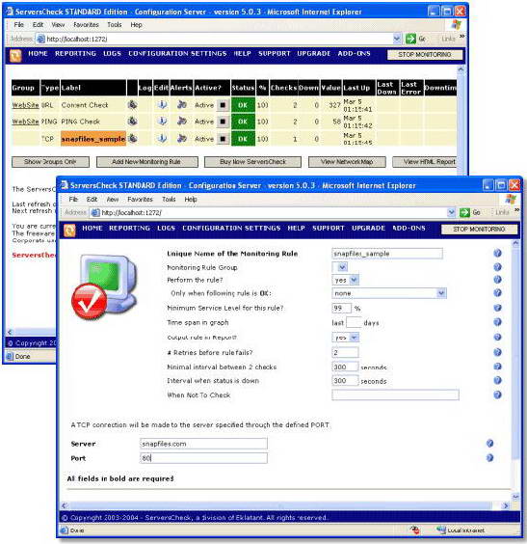
Task: Open help for Port field
Action: (489, 458)
